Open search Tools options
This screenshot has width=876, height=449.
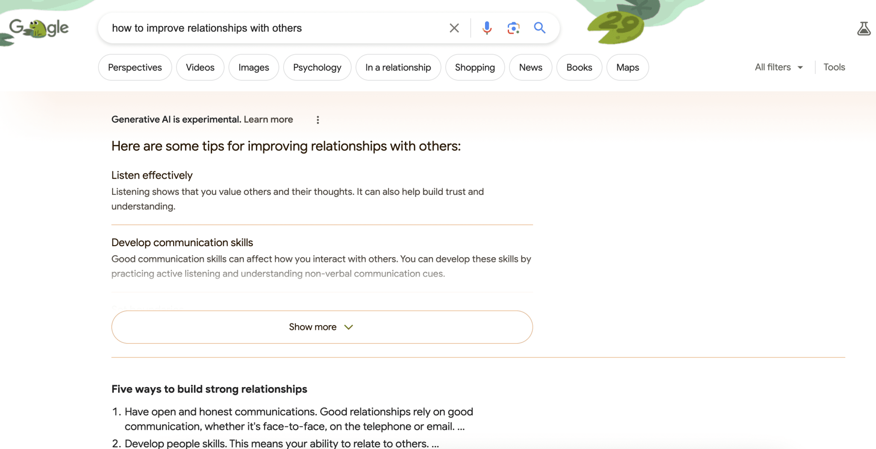click(x=834, y=67)
